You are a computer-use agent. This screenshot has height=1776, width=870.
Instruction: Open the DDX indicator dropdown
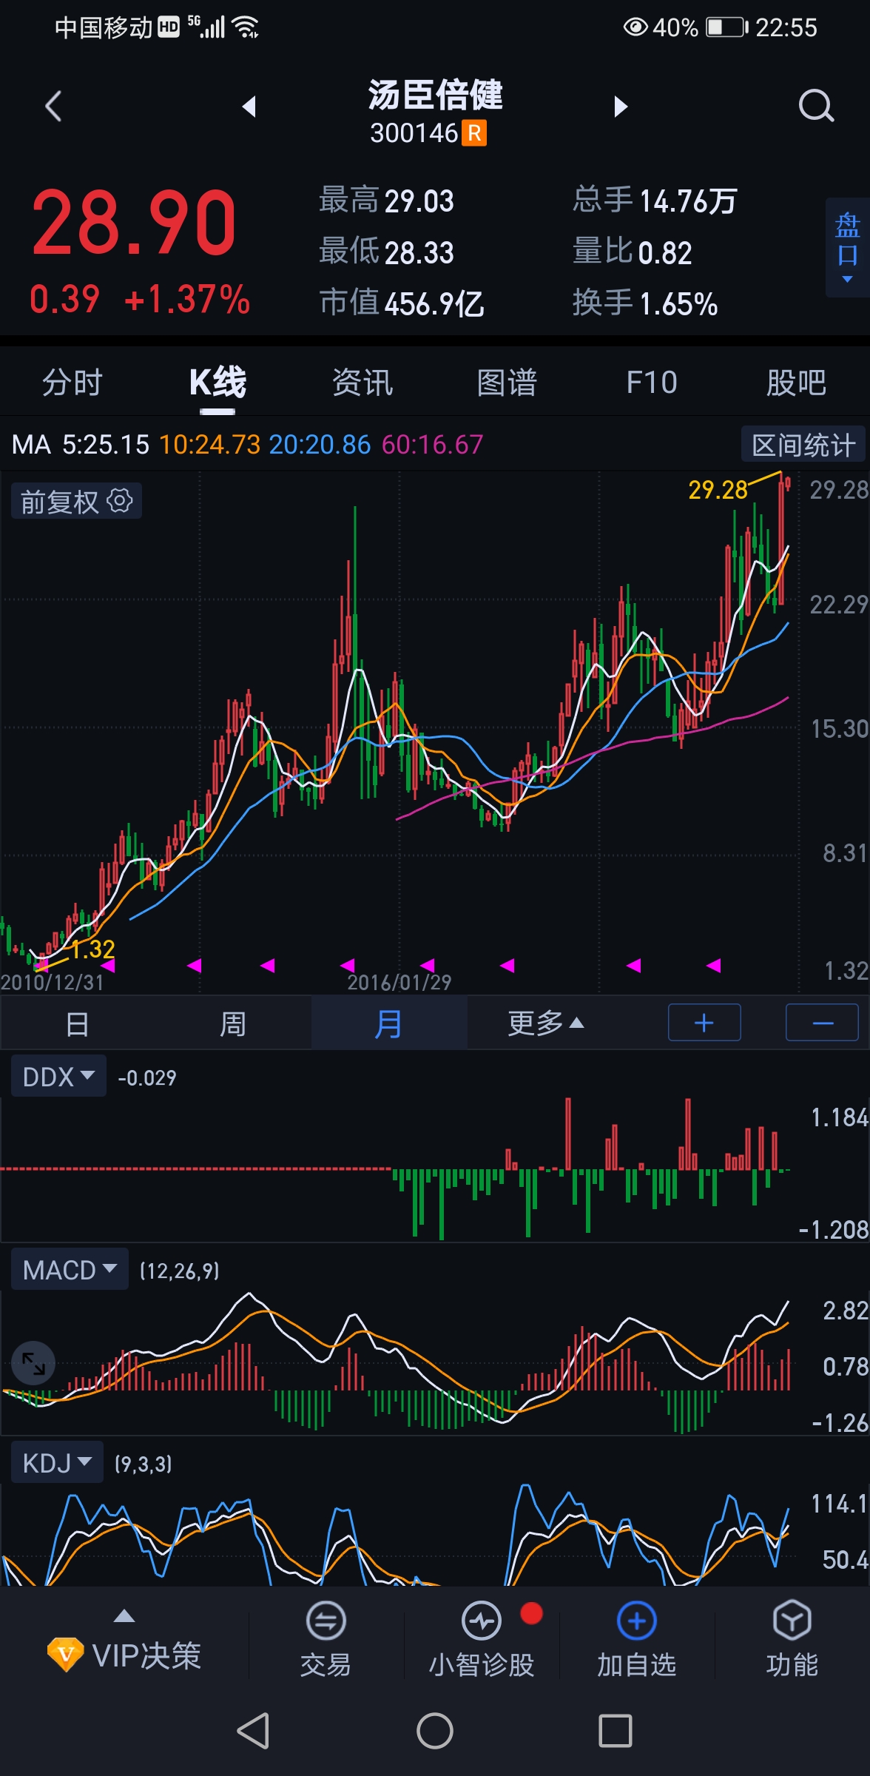pos(58,1077)
